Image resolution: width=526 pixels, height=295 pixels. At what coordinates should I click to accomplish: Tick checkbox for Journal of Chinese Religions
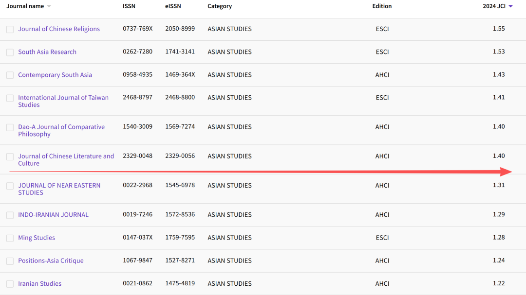[x=10, y=29]
